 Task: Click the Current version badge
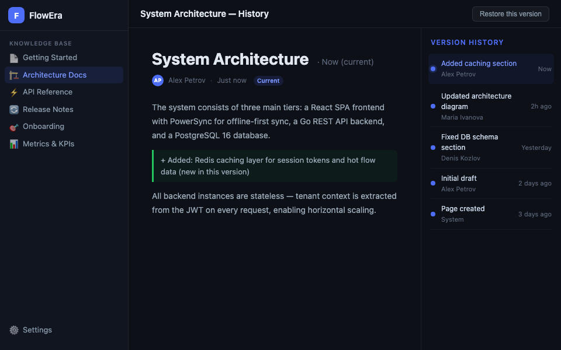click(x=268, y=80)
